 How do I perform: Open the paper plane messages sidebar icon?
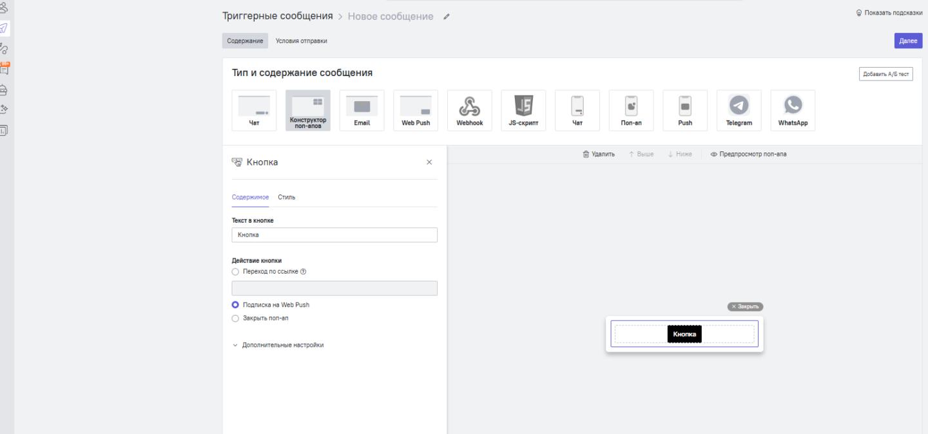tap(4, 28)
